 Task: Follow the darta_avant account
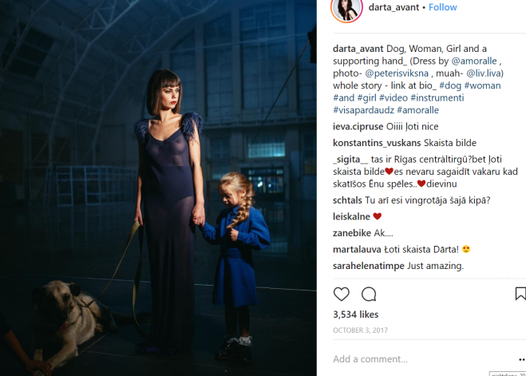(x=442, y=7)
